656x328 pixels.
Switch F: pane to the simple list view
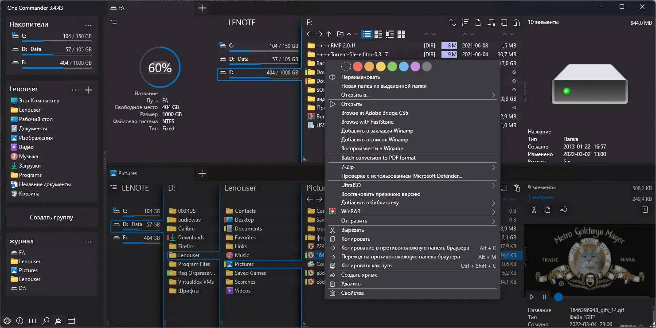367,34
